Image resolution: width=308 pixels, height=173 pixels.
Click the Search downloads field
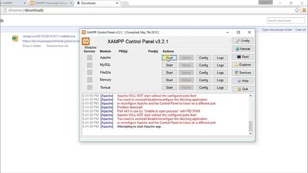coord(285,21)
